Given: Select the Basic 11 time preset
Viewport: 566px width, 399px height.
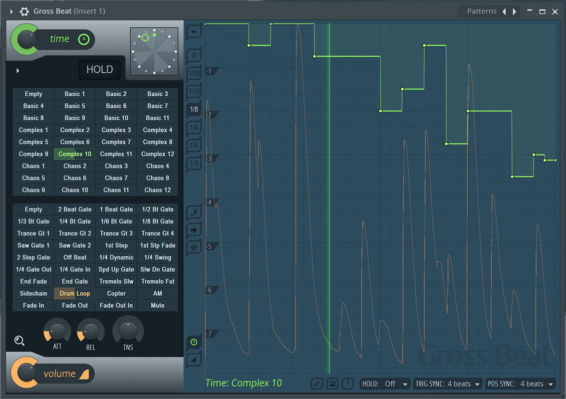Looking at the screenshot, I should pos(157,118).
